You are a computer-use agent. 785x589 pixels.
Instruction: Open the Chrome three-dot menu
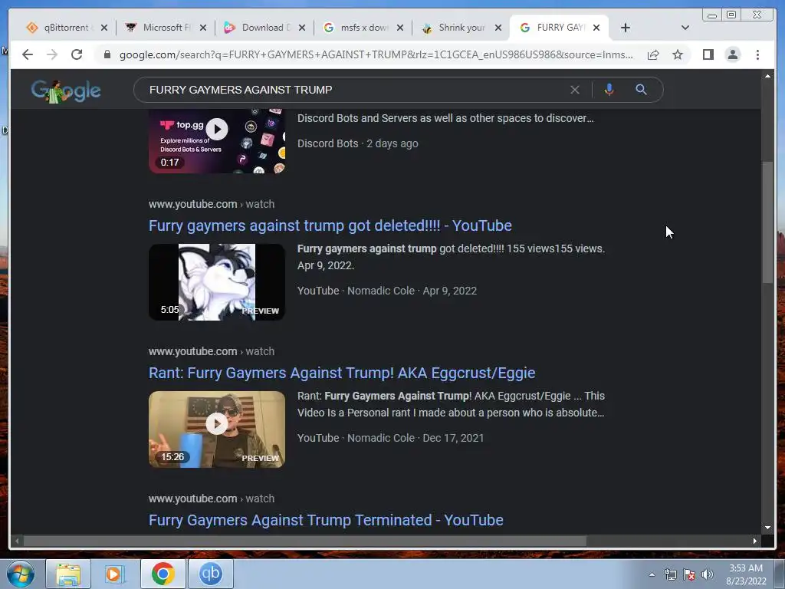pos(757,54)
